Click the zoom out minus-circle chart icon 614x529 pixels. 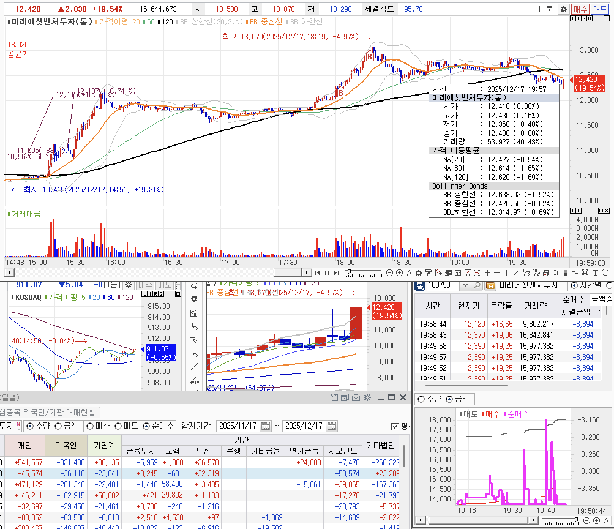pos(389,272)
